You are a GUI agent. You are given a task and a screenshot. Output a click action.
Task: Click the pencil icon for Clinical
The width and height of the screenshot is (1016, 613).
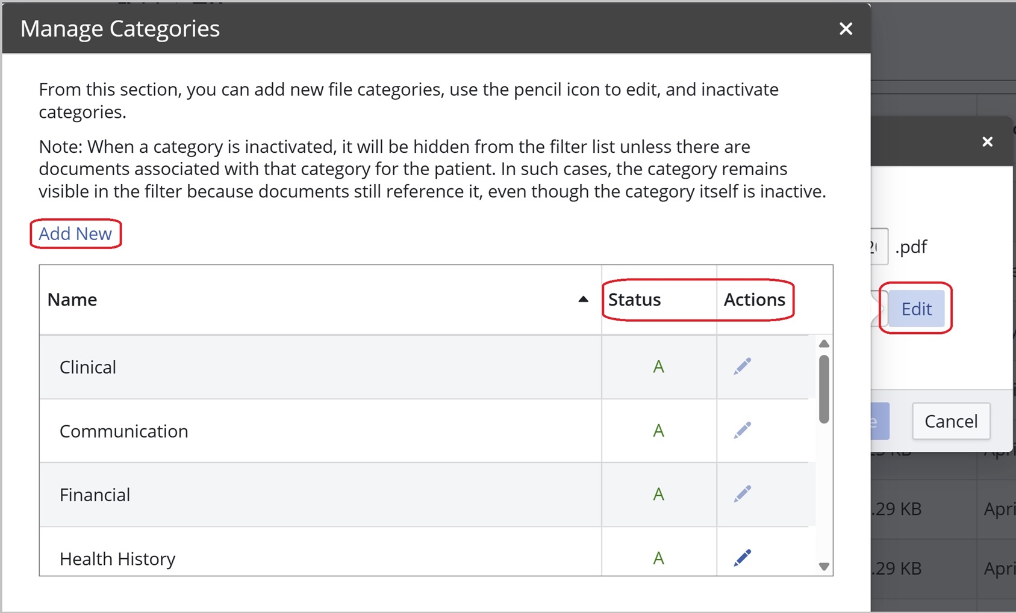click(x=742, y=366)
